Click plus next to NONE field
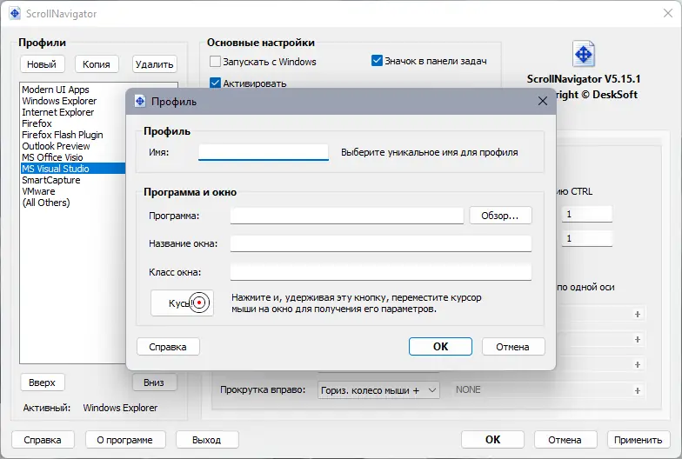Screen dimensions: 682x459 click(x=637, y=390)
